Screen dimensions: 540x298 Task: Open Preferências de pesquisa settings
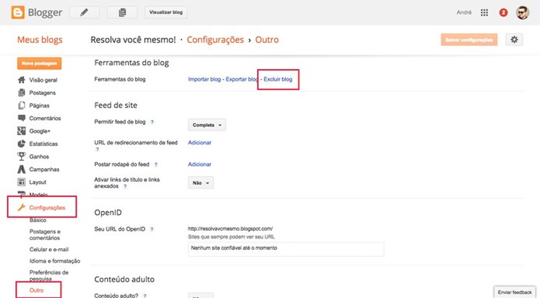click(x=49, y=276)
